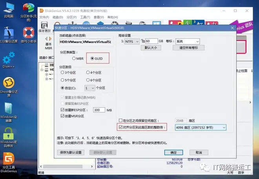This screenshot has height=179, width=259.
Task: Open the 查看(V) menu
Action: 98,17
